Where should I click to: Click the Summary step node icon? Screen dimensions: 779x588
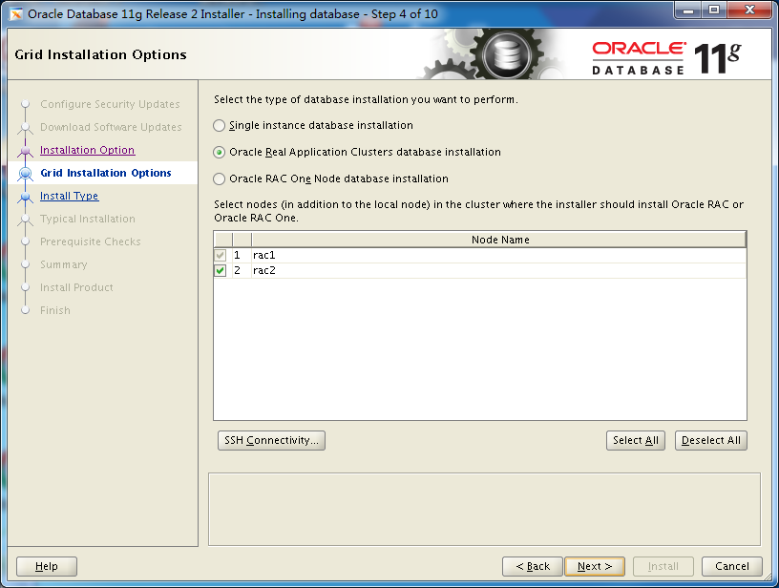point(27,264)
